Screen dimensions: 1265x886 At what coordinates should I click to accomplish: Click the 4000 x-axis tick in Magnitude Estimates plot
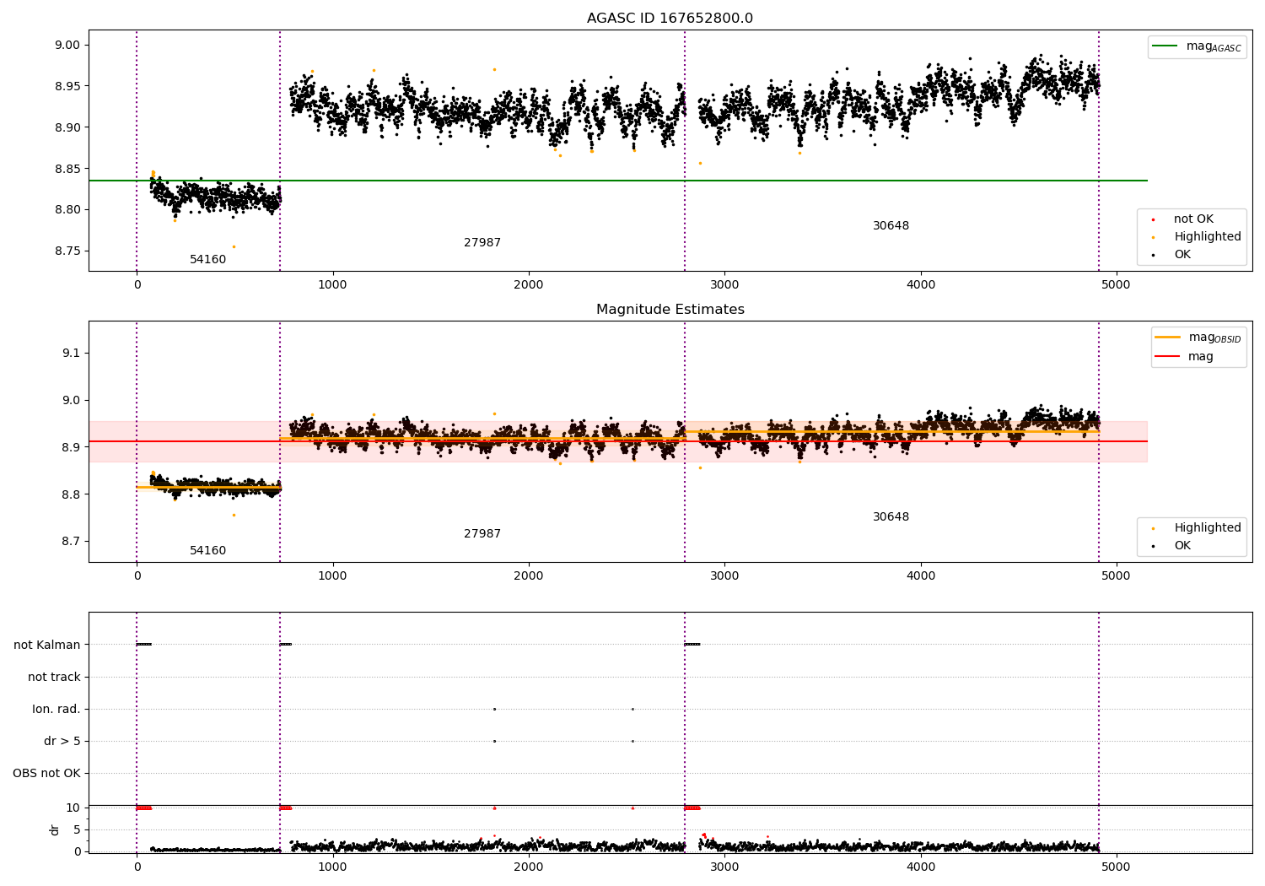pos(921,576)
